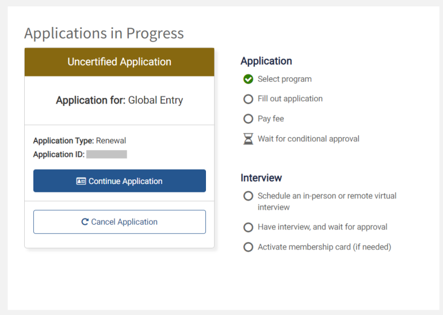Click the circle beside Schedule an interview

pyautogui.click(x=248, y=196)
